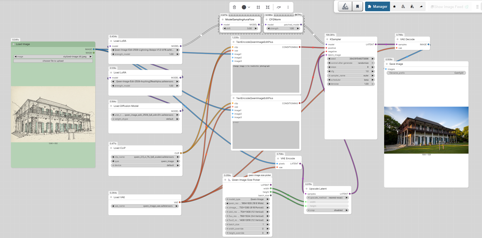Open the sampler_name dropdown in KSampler

tap(351, 75)
